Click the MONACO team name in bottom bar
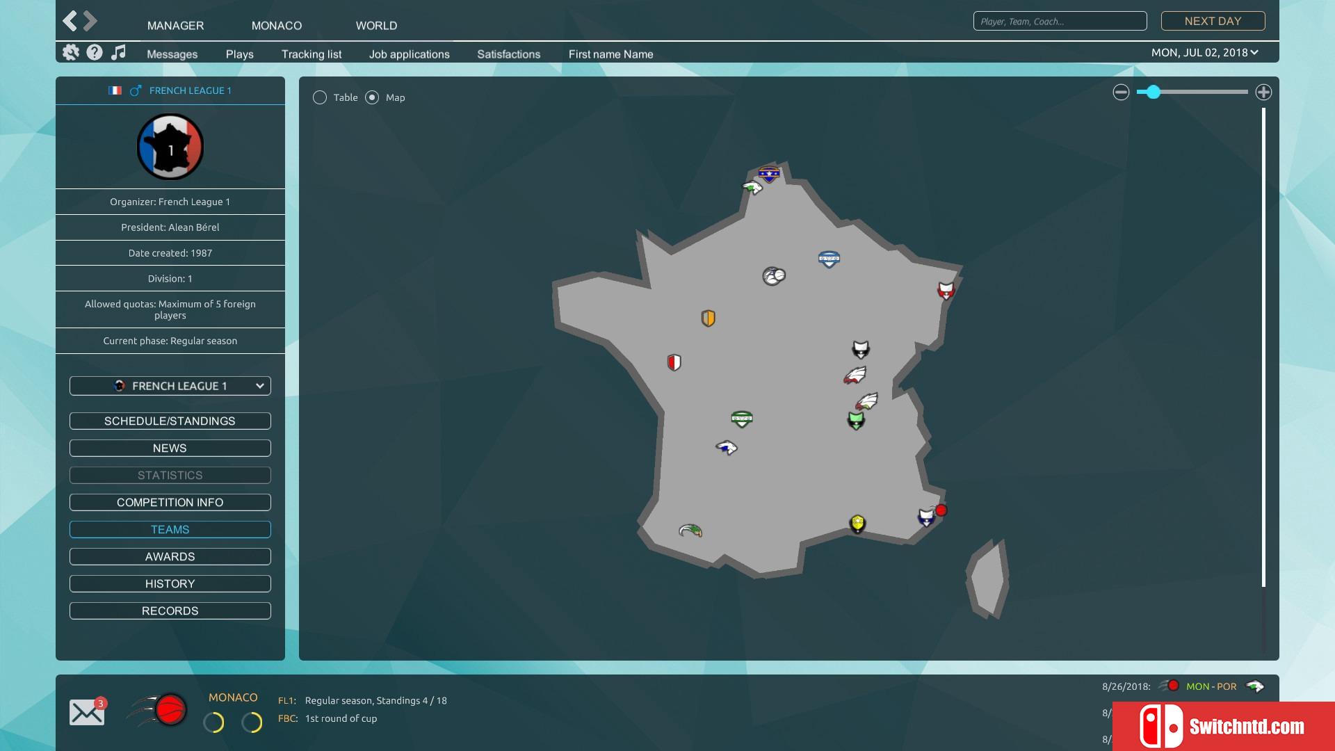This screenshot has width=1335, height=751. [233, 697]
